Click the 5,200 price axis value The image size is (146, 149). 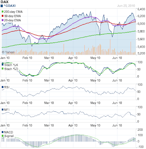point(141,53)
